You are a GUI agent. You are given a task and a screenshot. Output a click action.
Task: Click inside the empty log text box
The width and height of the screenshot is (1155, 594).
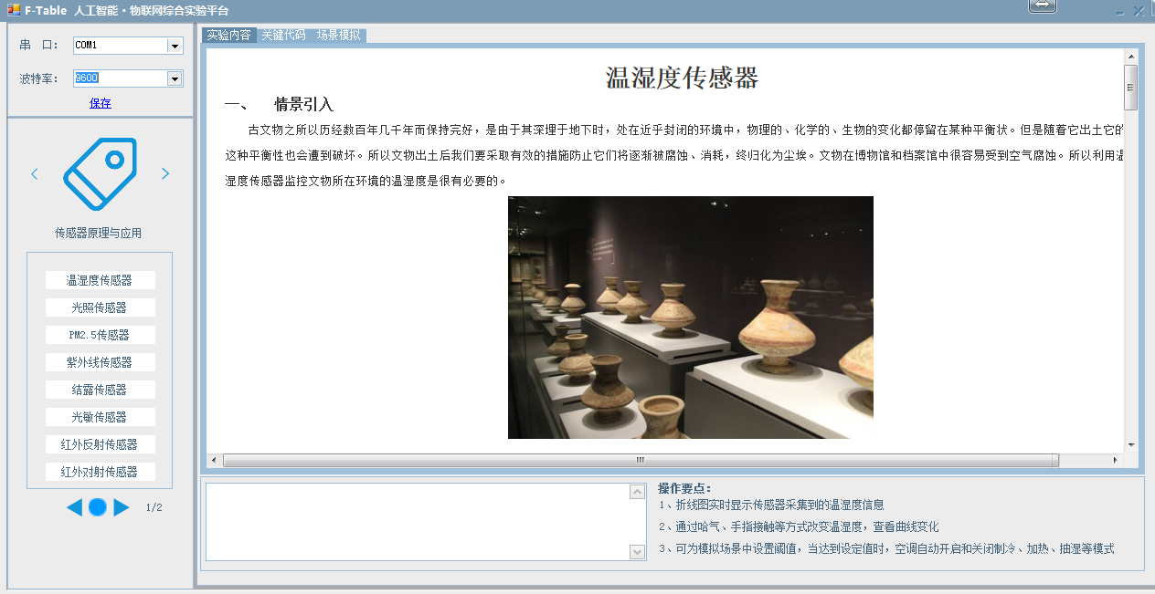click(x=417, y=521)
